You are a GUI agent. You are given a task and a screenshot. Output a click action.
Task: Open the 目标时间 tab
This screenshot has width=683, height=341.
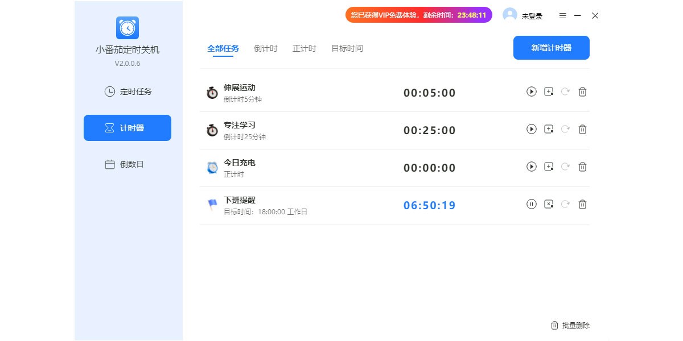(x=347, y=48)
